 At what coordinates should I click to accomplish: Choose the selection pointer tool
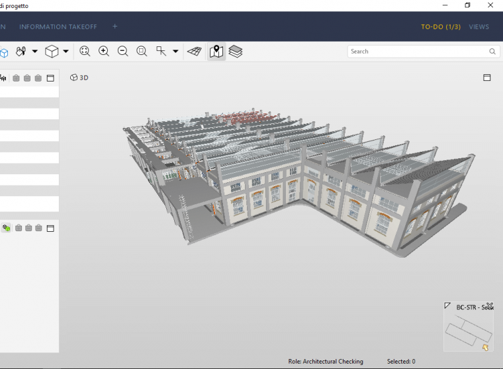pos(161,52)
